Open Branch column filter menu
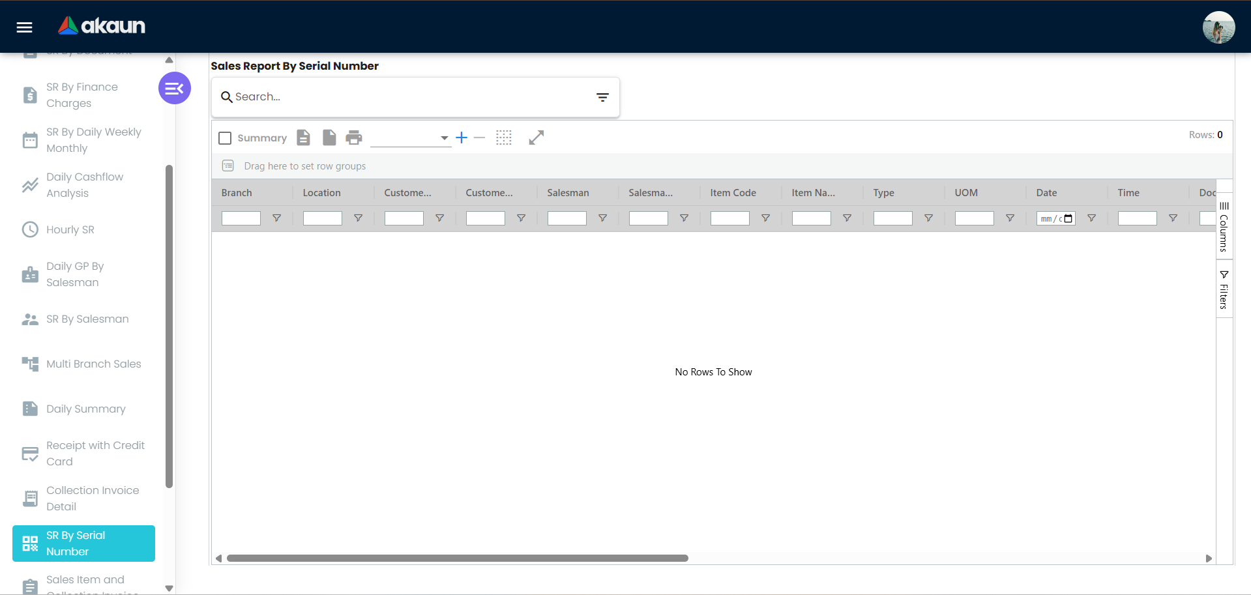 (276, 218)
